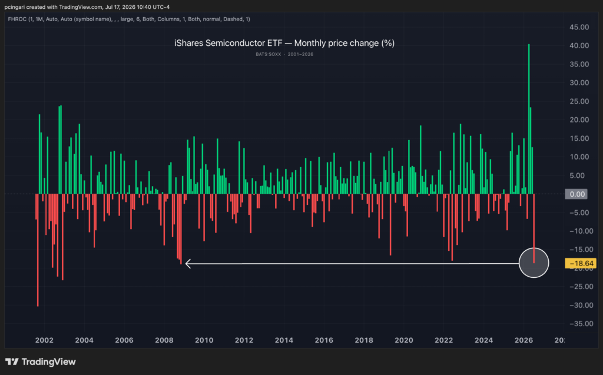Click the pcingari created with TradingView.com caption

tap(87, 7)
